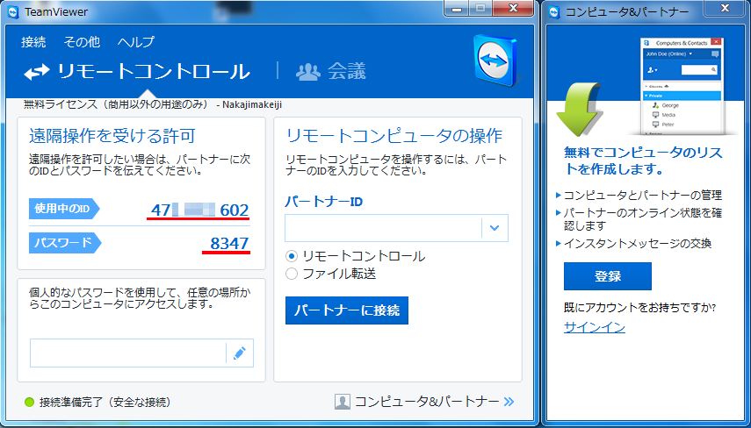Click the in-use ID number value
This screenshot has height=428, width=751.
[x=199, y=210]
